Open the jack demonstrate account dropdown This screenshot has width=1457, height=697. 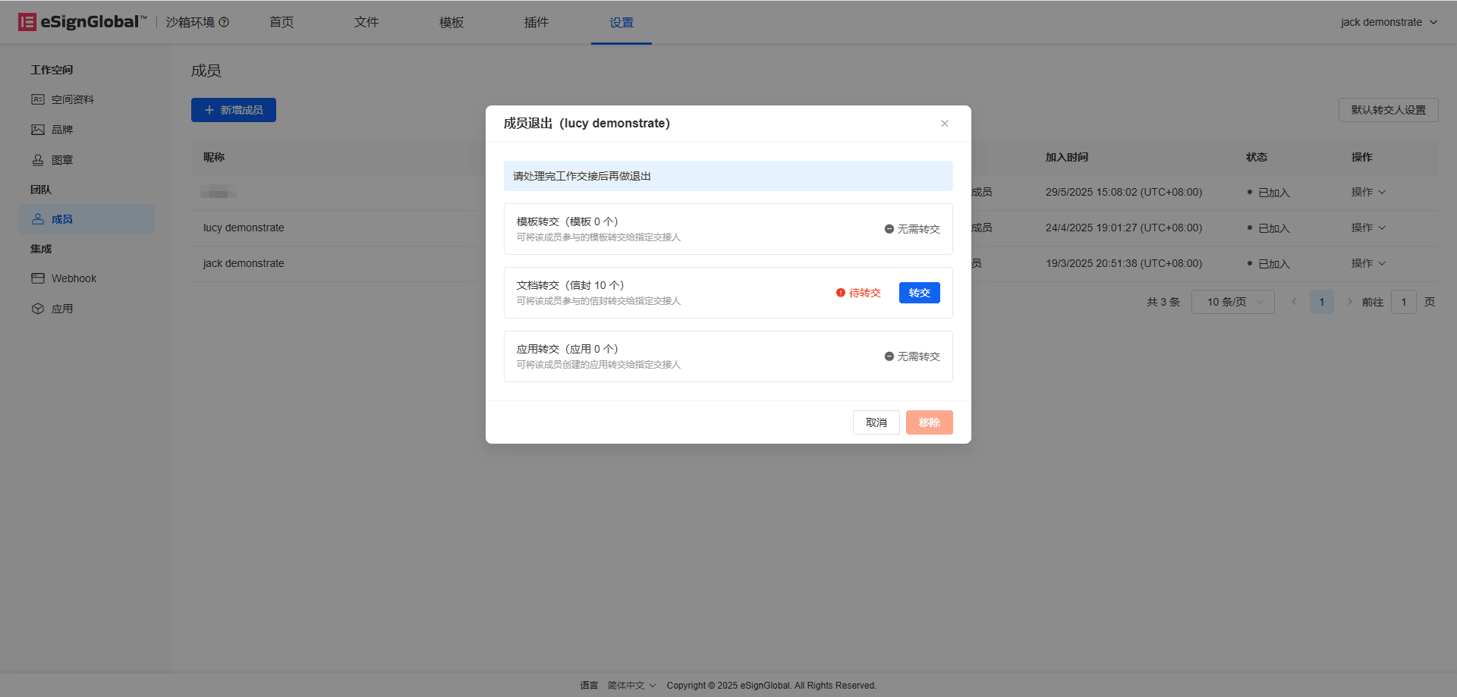tap(1389, 22)
